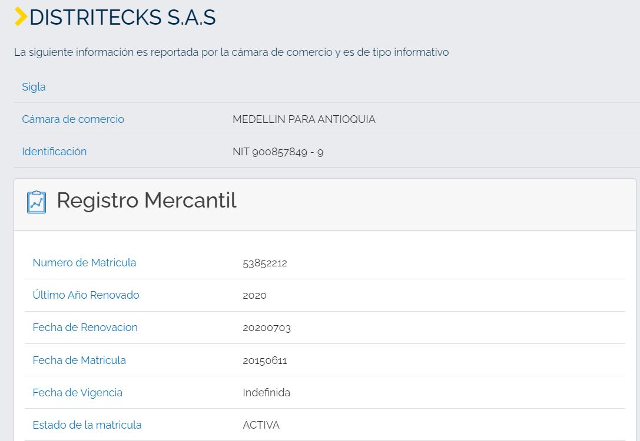The width and height of the screenshot is (640, 441).
Task: Click the Estado de la matricula label
Action: [87, 425]
